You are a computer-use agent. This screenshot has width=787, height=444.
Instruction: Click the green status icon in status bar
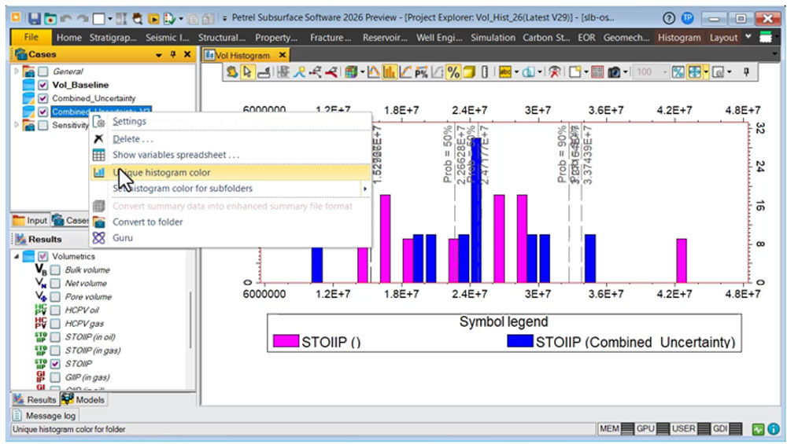758,429
